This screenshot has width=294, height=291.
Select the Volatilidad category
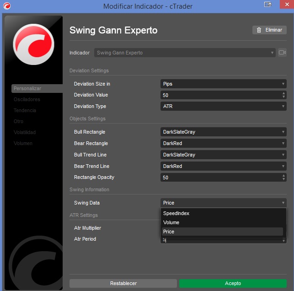click(x=25, y=132)
